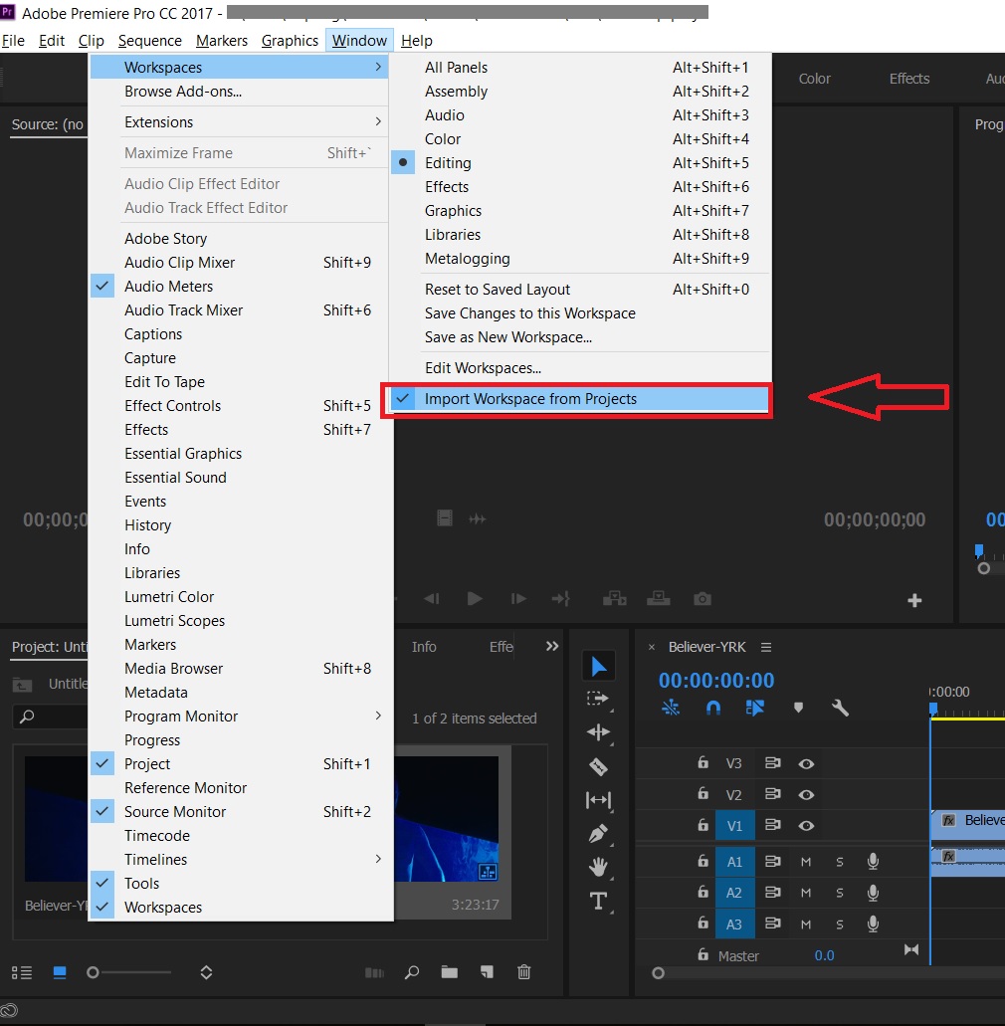This screenshot has height=1026, width=1005.
Task: Toggle Import Workspace from Projects
Action: 580,399
